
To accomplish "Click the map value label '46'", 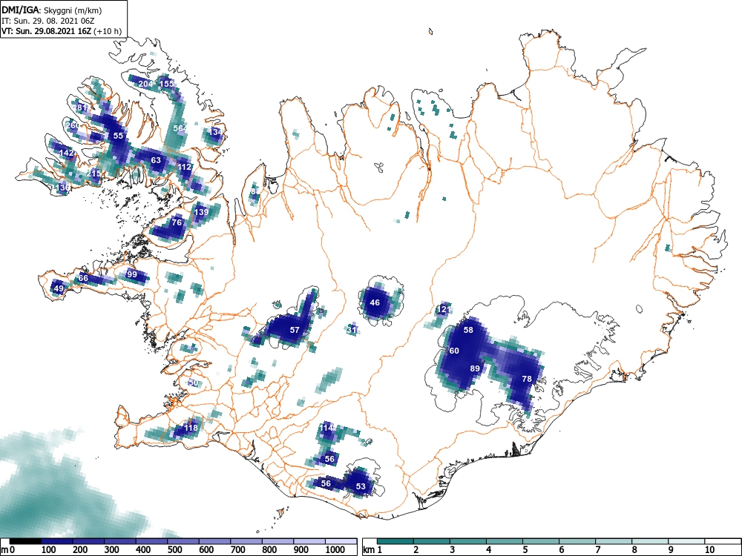I will (375, 302).
